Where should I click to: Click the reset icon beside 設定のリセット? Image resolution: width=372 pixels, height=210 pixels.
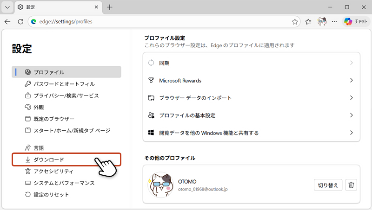28,195
